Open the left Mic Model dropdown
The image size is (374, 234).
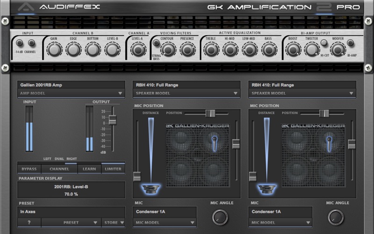tap(165, 223)
